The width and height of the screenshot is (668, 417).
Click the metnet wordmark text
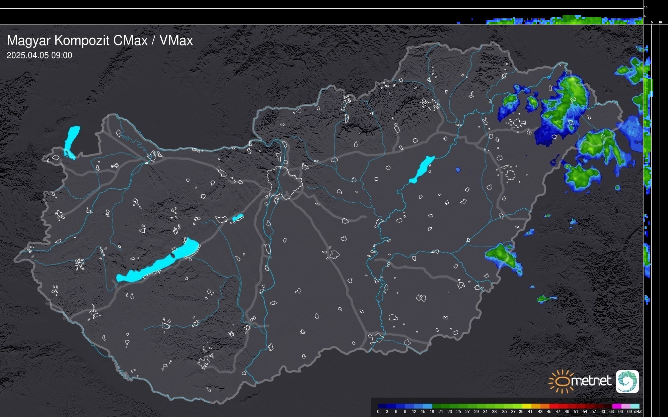(x=591, y=381)
